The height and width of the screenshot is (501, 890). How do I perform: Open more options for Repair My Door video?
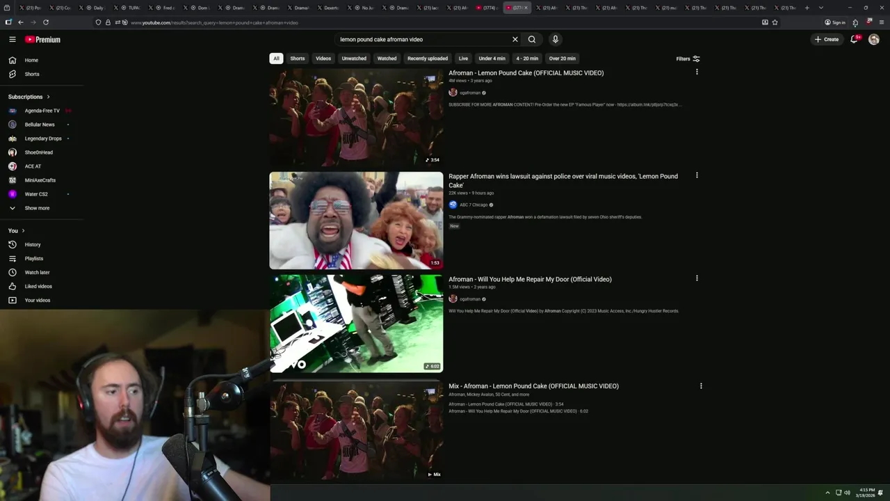tap(697, 278)
